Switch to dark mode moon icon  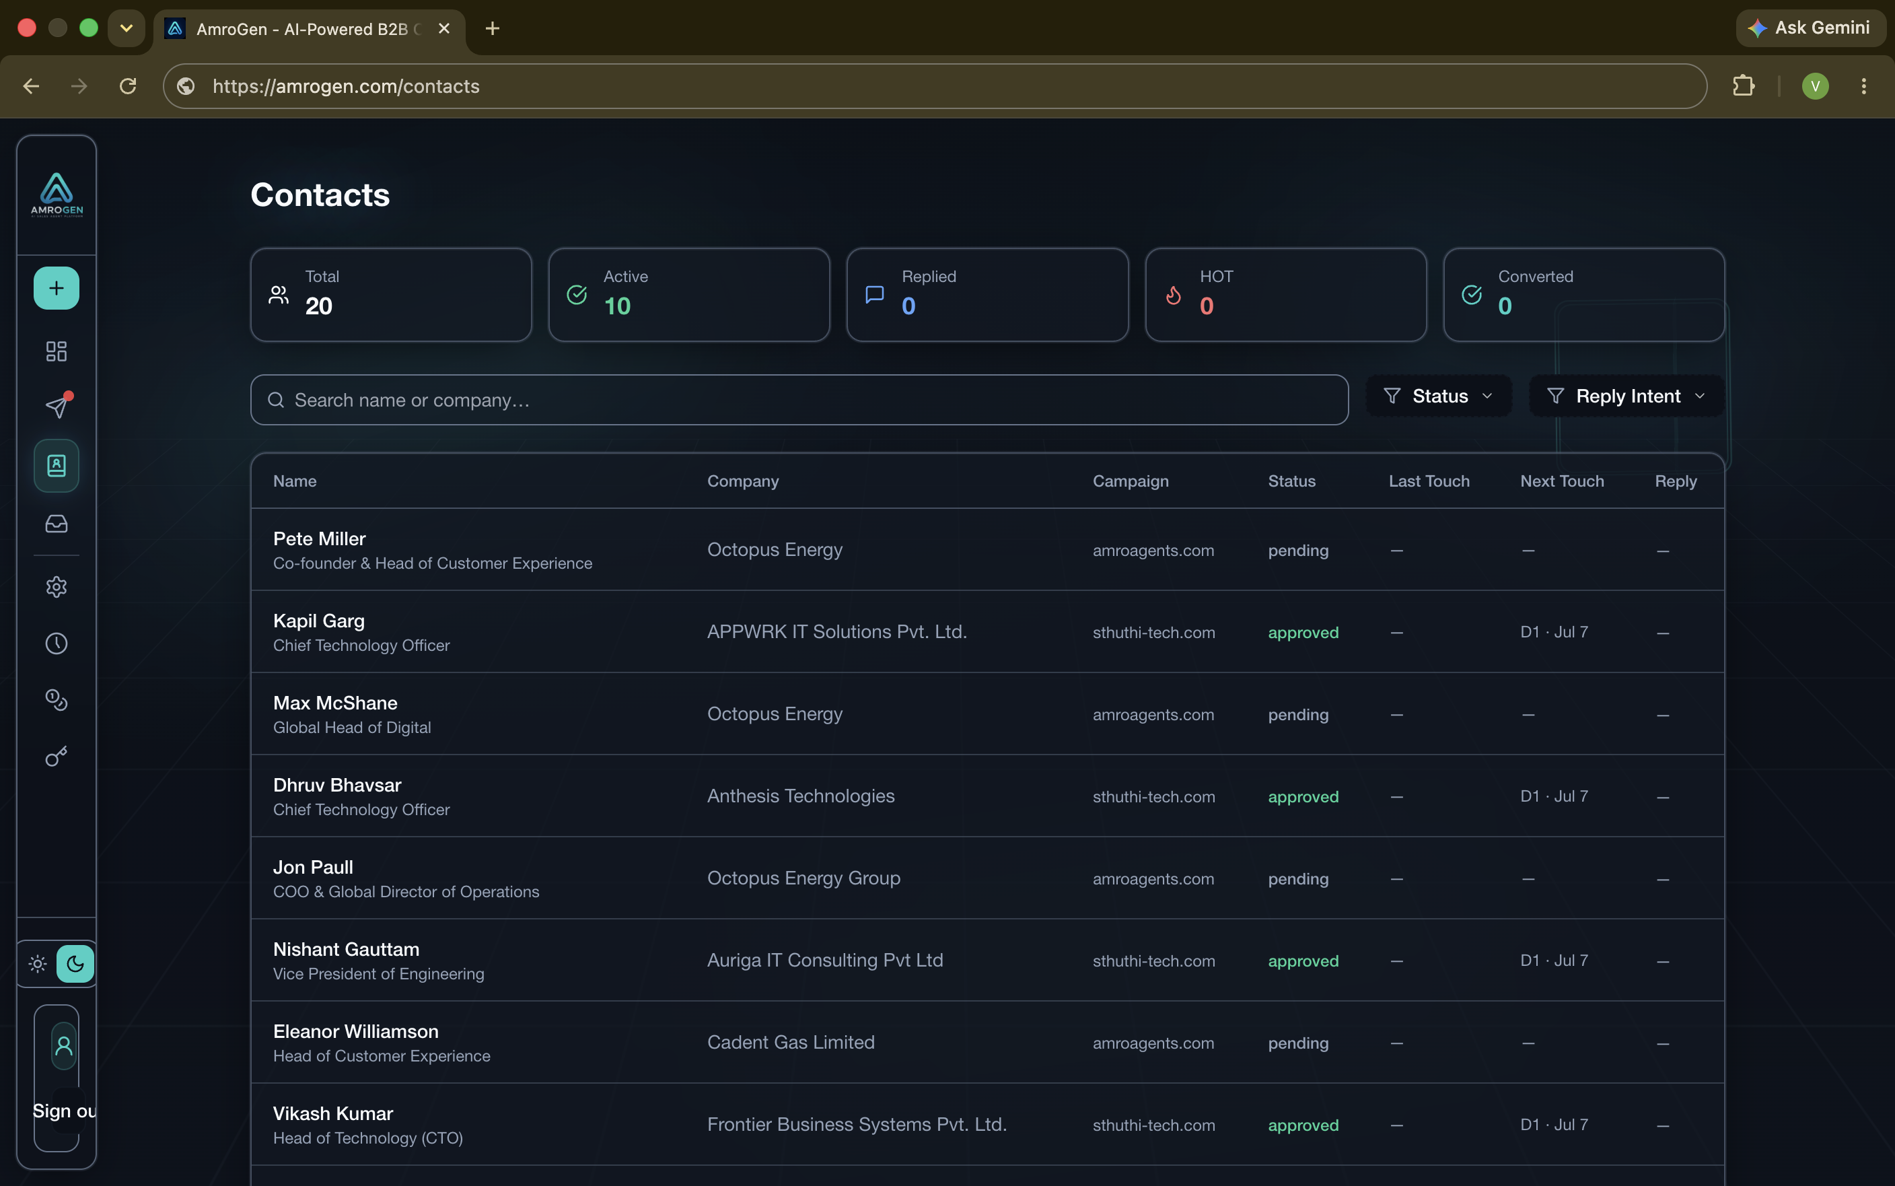click(x=75, y=963)
